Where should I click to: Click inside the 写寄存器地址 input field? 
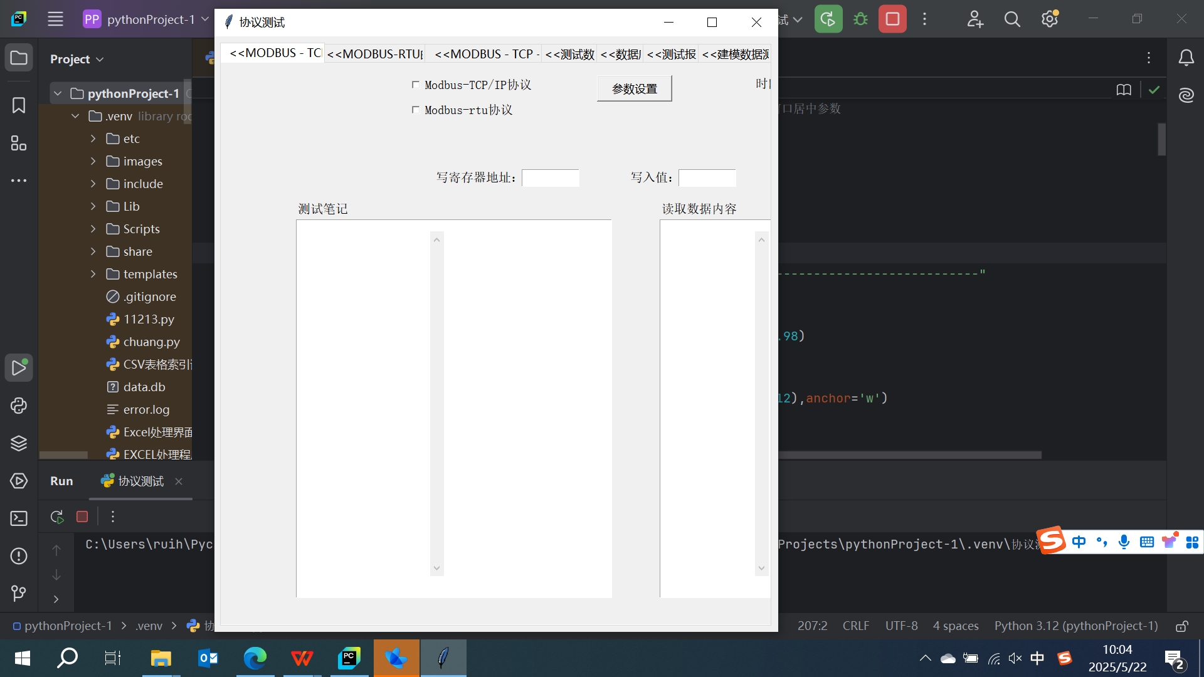point(551,178)
